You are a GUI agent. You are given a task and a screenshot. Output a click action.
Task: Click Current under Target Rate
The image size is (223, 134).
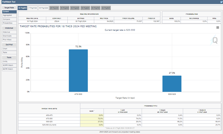[x=9, y=12]
